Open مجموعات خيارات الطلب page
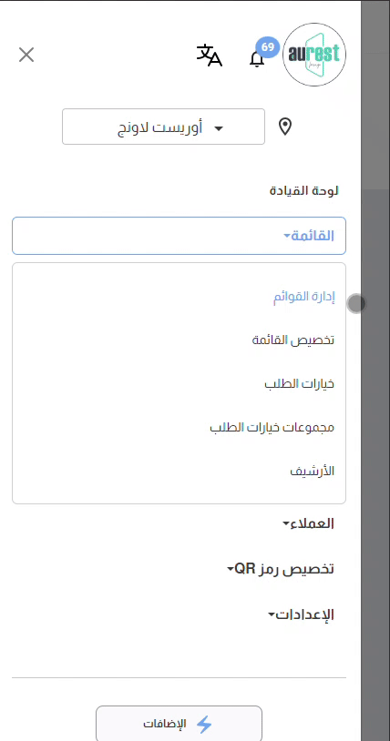Image resolution: width=390 pixels, height=741 pixels. click(x=272, y=428)
